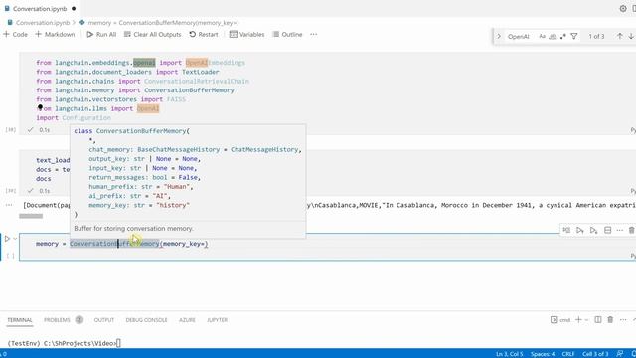Image resolution: width=636 pixels, height=358 pixels.
Task: Click Ln 3, Col 5 status entry
Action: [x=510, y=354]
